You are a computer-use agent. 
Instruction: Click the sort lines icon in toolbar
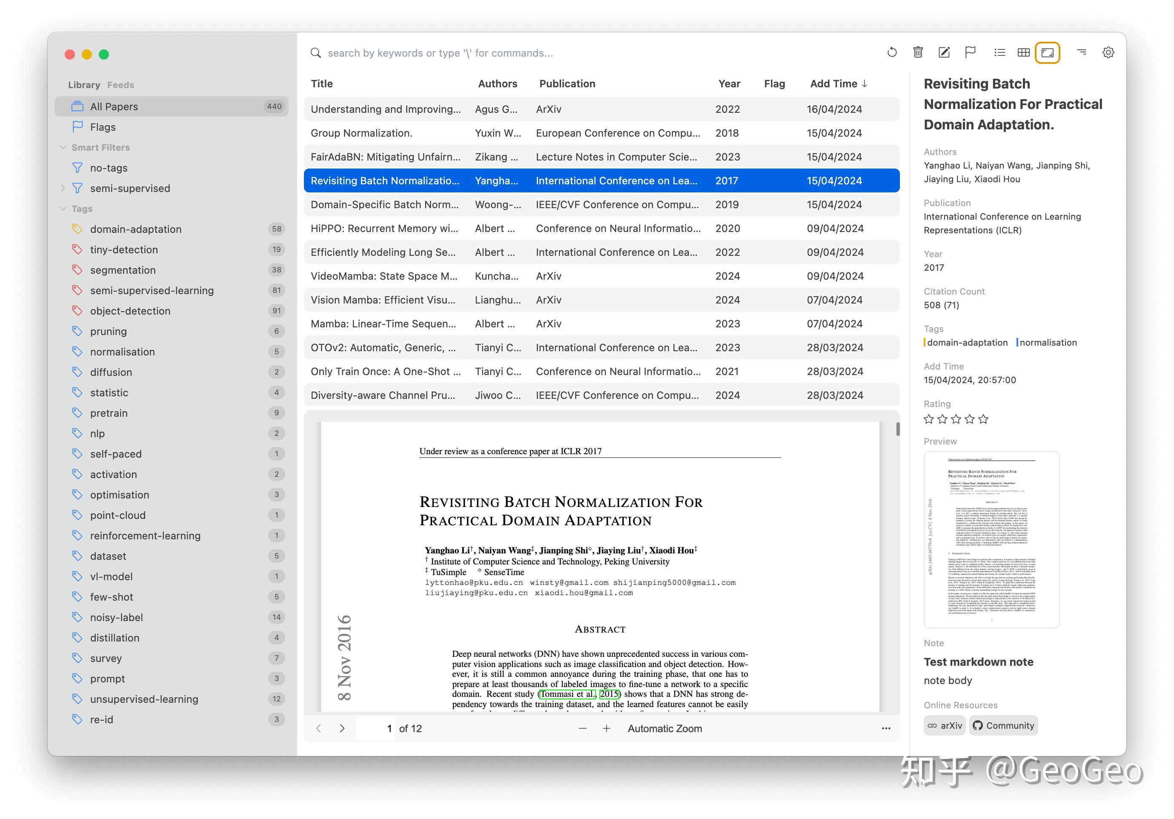pos(1082,52)
